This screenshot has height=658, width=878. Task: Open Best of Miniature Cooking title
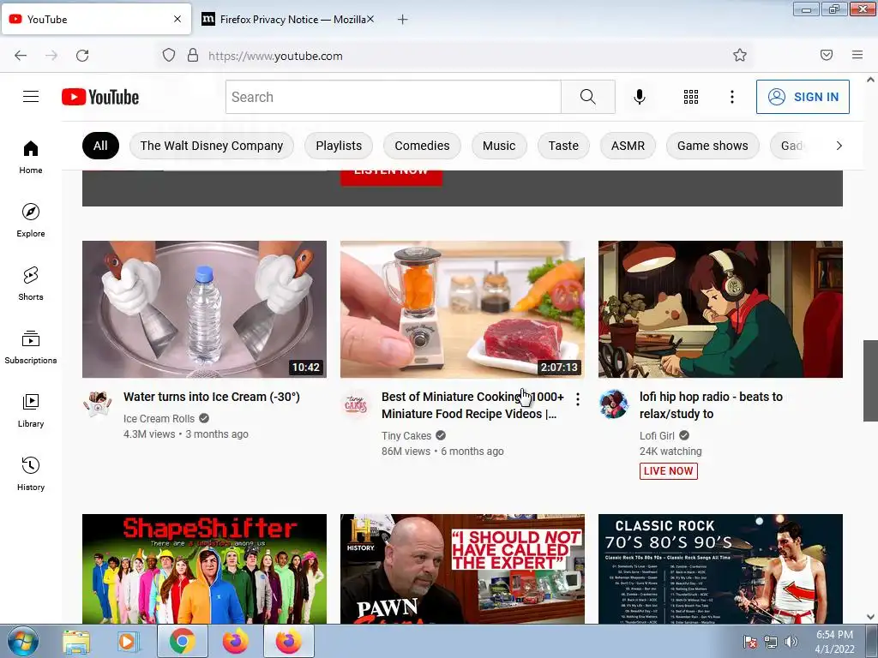click(472, 405)
